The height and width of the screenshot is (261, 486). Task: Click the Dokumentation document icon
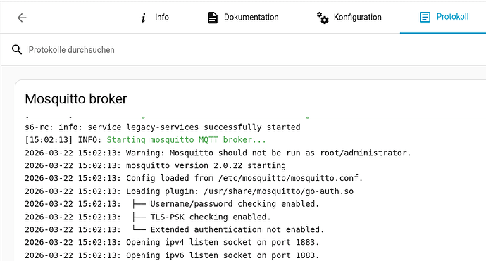click(x=213, y=18)
